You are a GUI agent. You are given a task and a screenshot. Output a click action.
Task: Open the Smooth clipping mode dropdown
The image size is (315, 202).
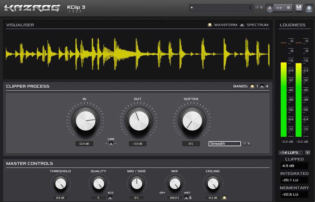[224, 144]
